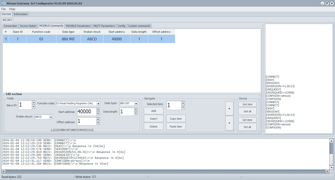Open the Config tab

click(x=121, y=26)
